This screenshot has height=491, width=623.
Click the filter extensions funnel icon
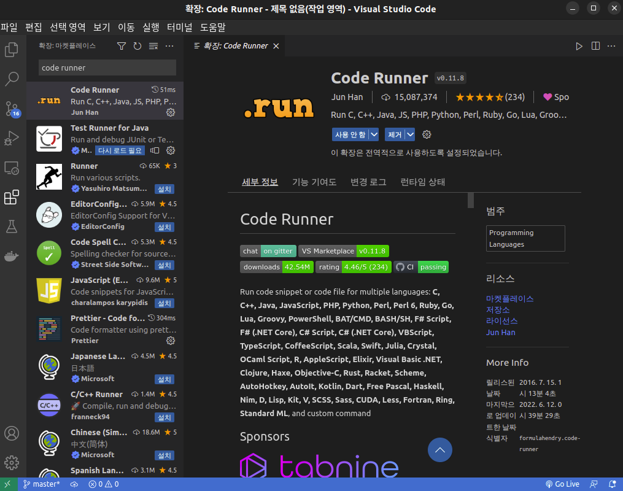coord(122,46)
